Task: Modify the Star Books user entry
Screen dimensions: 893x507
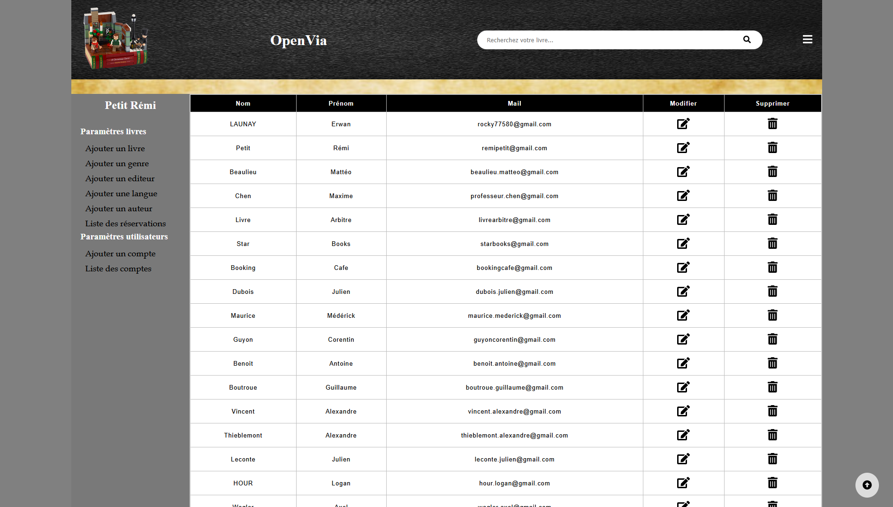Action: (683, 244)
